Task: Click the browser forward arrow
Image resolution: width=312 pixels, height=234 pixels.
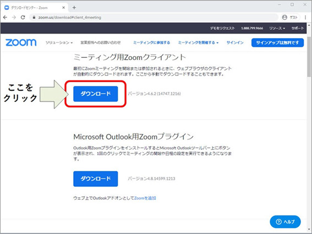Action: pos(14,18)
